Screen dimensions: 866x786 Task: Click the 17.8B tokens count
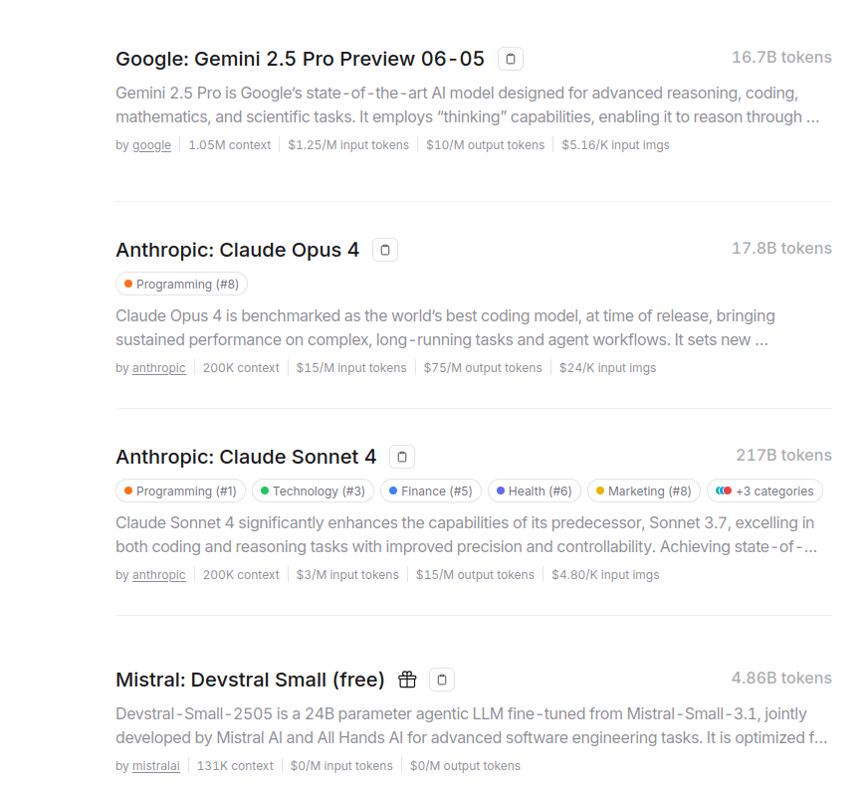coord(781,249)
